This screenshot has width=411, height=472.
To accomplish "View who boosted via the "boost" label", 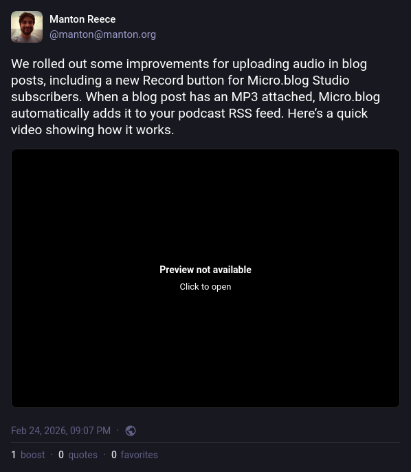I will [33, 455].
